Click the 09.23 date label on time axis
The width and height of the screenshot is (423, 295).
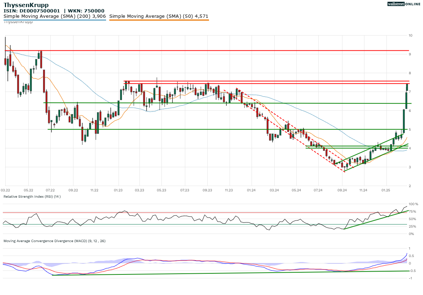[x=207, y=190]
